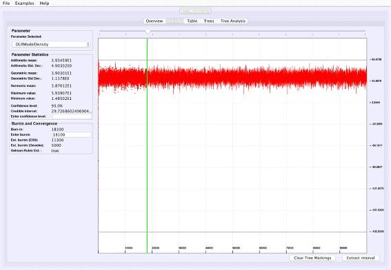This screenshot has height=270, width=391.
Task: Click the burn-in slider knob above the trace plot
Action: tap(148, 31)
